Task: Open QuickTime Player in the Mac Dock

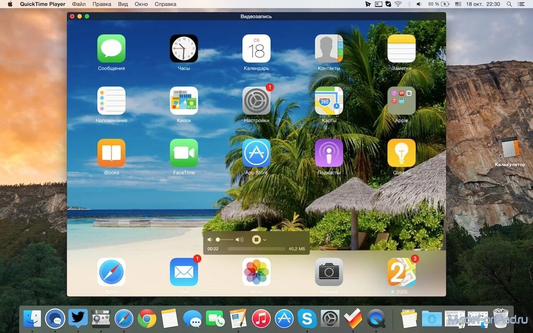Action: (376, 319)
